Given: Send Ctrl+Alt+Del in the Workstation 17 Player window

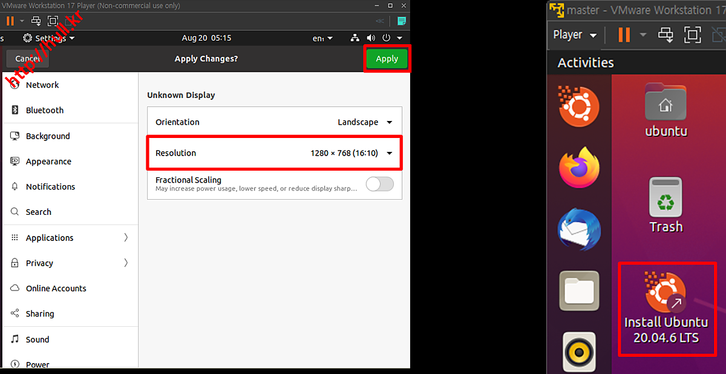Looking at the screenshot, I should tap(36, 21).
